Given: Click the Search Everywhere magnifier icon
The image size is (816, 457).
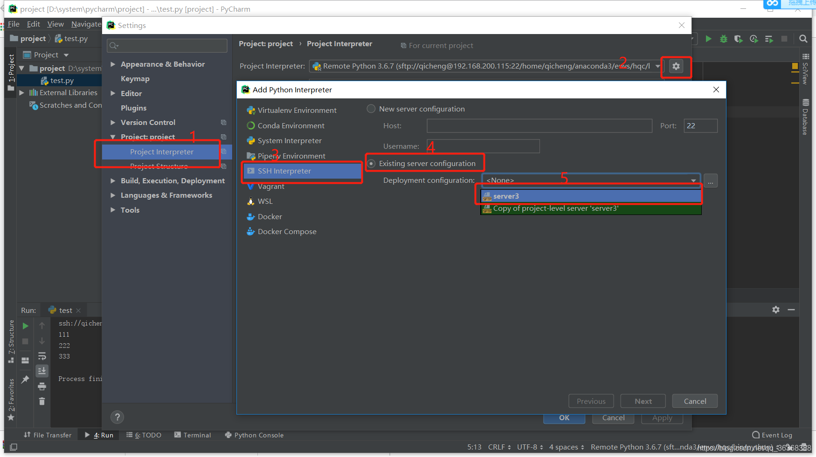Looking at the screenshot, I should pyautogui.click(x=803, y=39).
